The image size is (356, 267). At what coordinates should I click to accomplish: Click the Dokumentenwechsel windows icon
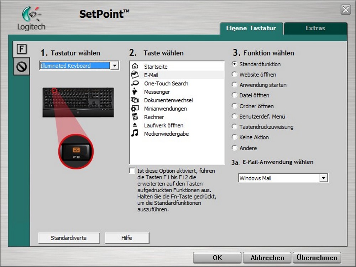[135, 100]
